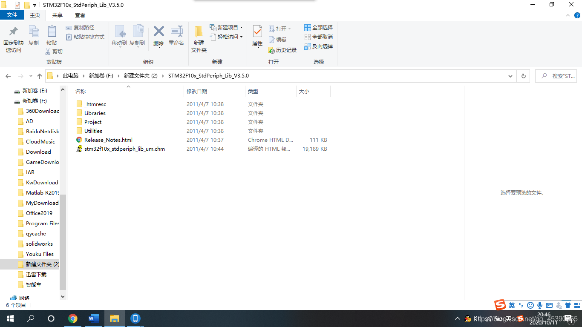Select Release_Notes.html file
582x327 pixels.
coord(108,140)
